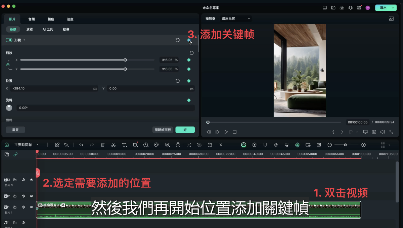This screenshot has width=403, height=228.
Task: Open the purple user account avatar
Action: 368,8
